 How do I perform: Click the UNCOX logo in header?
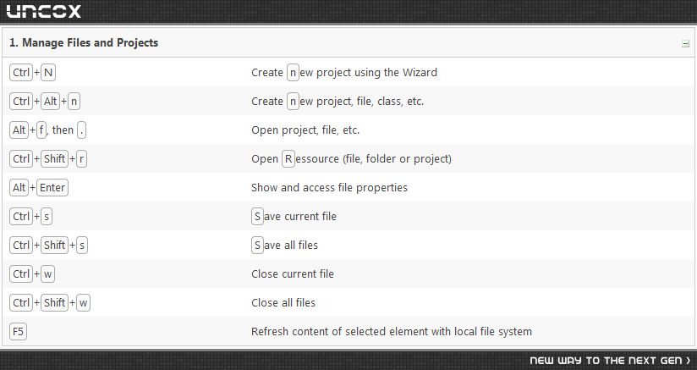pyautogui.click(x=44, y=12)
